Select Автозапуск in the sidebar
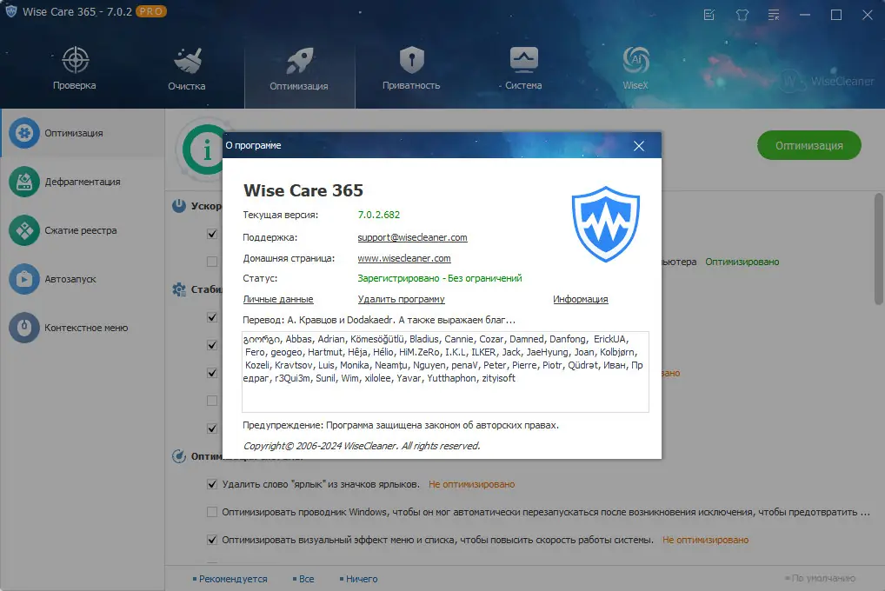The image size is (885, 591). 83,279
